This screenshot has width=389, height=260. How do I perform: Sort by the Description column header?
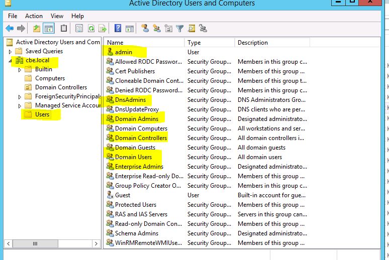click(272, 43)
